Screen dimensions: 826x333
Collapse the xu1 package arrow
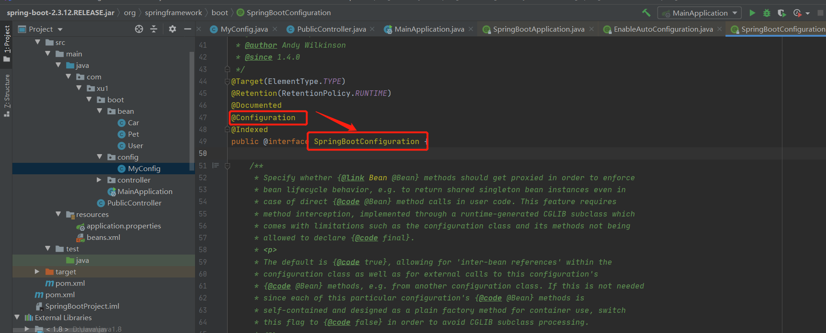click(79, 88)
